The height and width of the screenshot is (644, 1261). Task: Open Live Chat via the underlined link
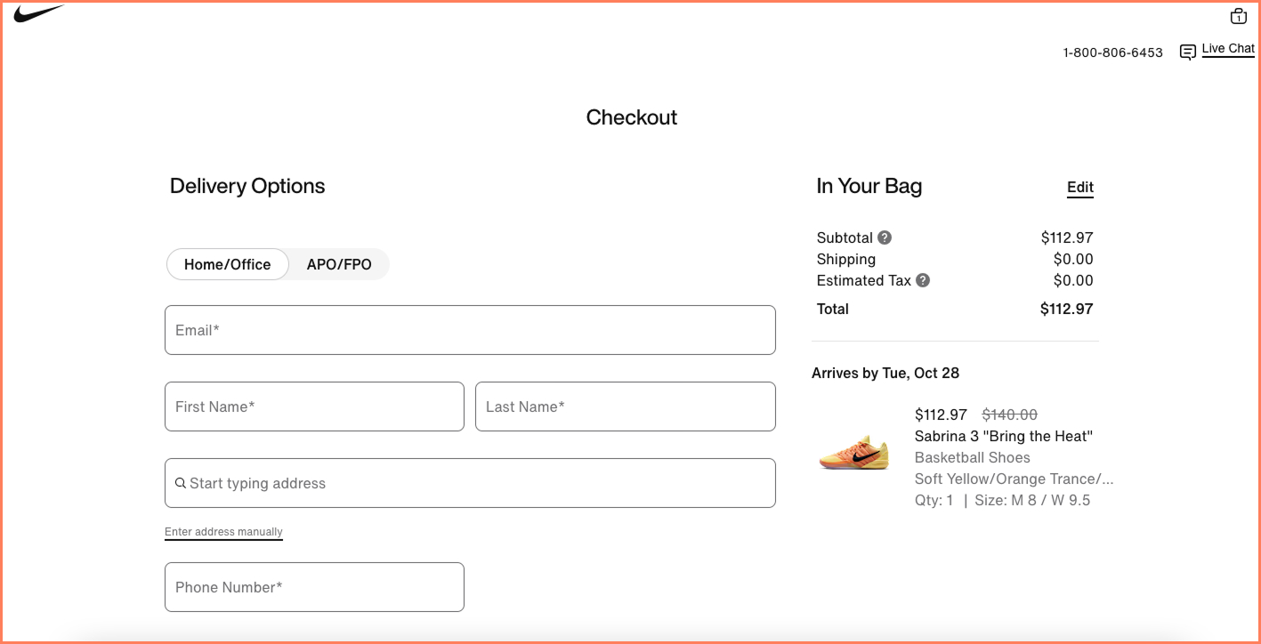(x=1228, y=48)
